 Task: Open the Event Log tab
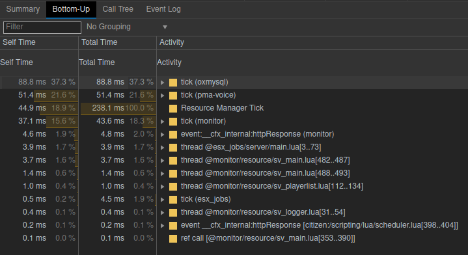[163, 9]
